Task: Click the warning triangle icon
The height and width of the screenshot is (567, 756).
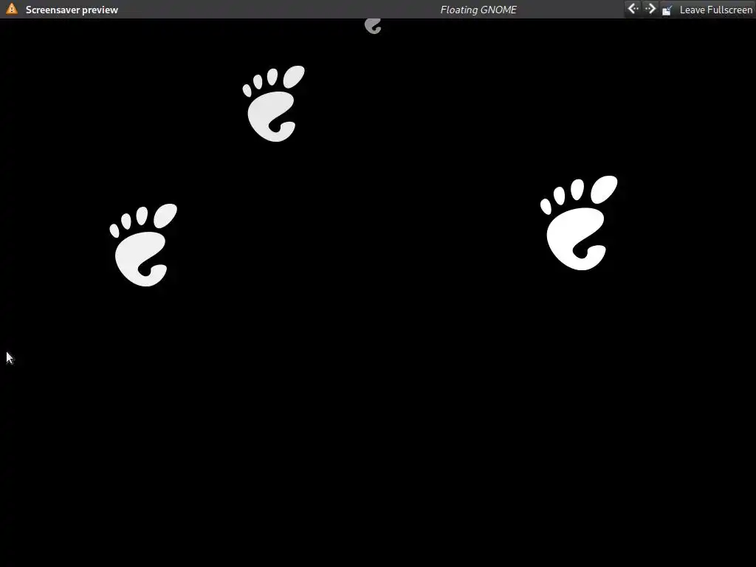Action: click(12, 9)
